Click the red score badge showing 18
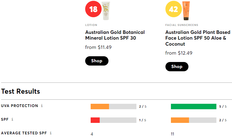Image resolution: width=232 pixels, height=139 pixels. pyautogui.click(x=93, y=9)
